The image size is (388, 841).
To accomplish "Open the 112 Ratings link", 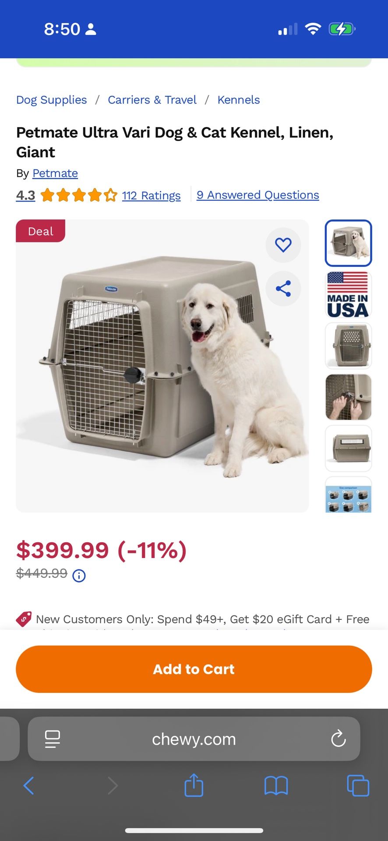I will pyautogui.click(x=151, y=195).
